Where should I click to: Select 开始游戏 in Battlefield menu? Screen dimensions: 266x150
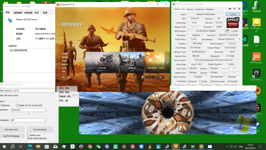point(65,54)
